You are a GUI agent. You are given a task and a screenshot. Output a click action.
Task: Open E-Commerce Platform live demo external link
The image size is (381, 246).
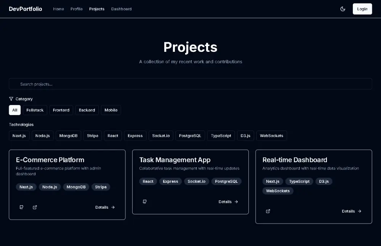(35, 207)
